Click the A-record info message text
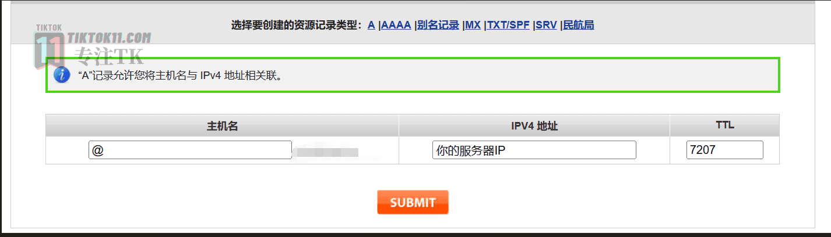Screen dimensions: 831x237 [184, 76]
